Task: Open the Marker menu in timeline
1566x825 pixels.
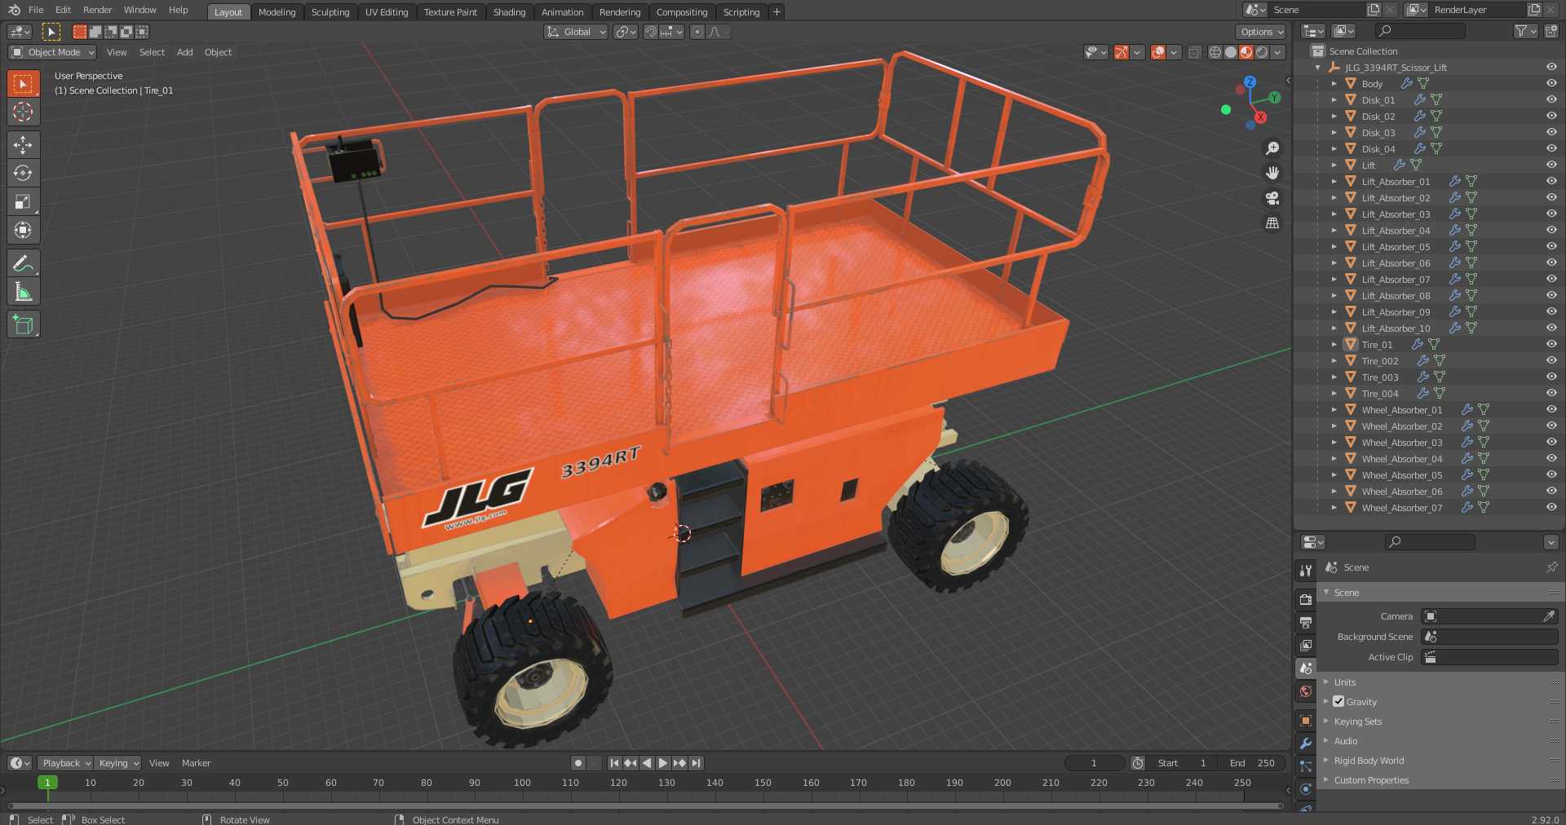Action: coord(196,763)
